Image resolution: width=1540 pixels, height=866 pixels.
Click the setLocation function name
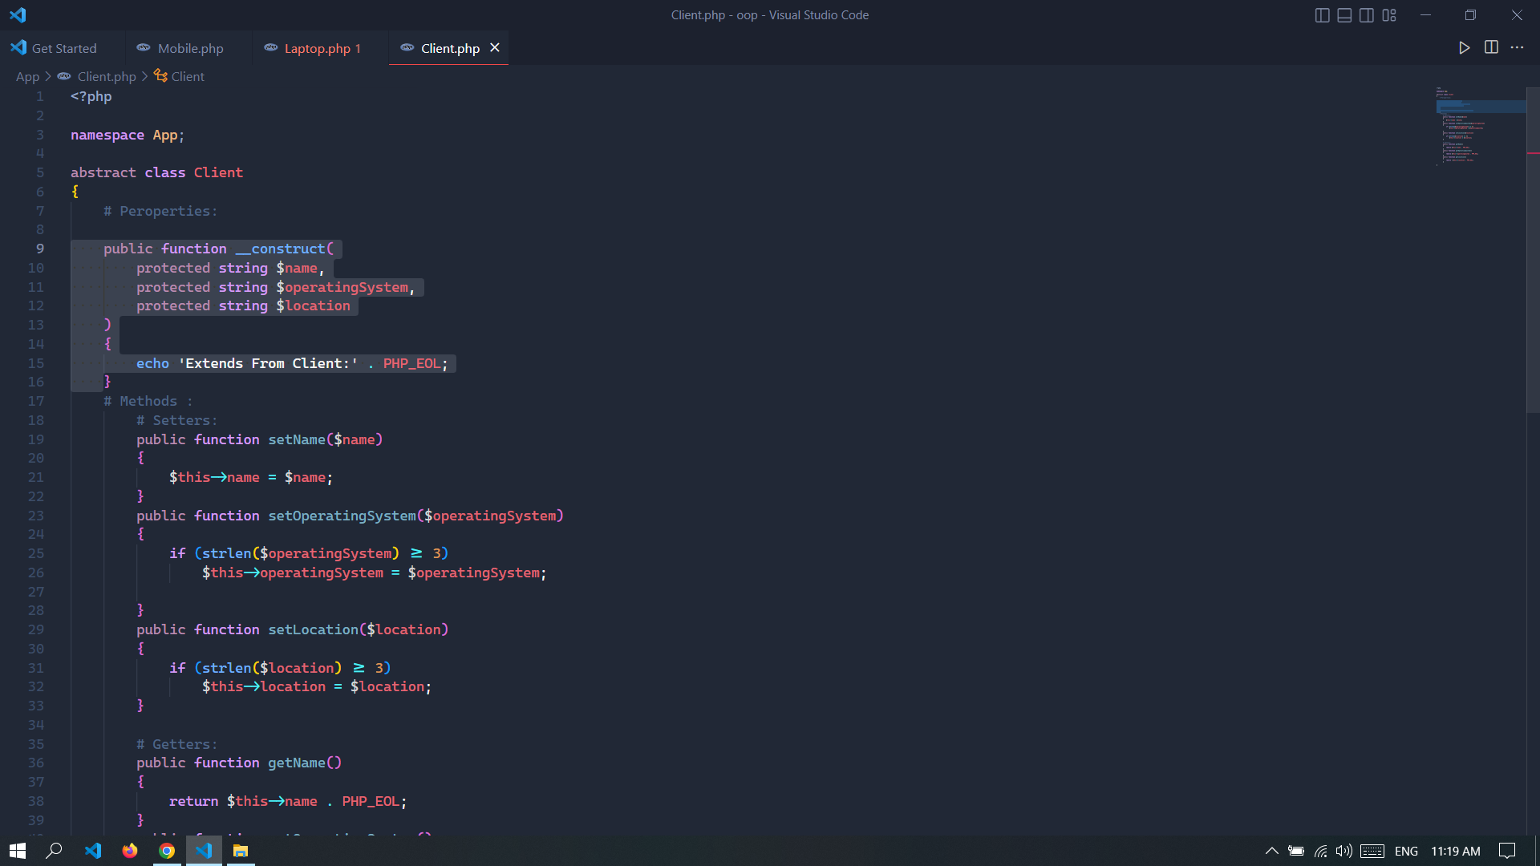(x=313, y=629)
